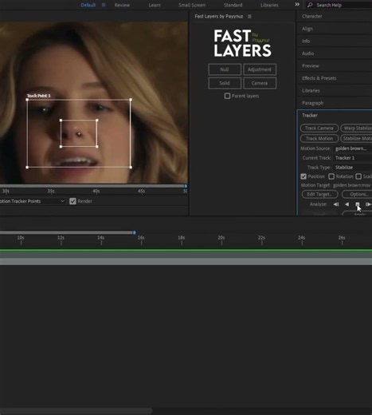Enable the Rotation tracking checkbox
Screen dimensions: 372x415
point(331,176)
